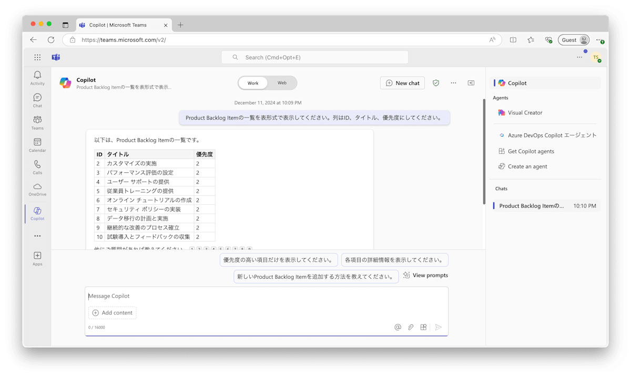Click the December 11, 2024 timestamp
Viewport: 631px width, 377px height.
[x=268, y=103]
